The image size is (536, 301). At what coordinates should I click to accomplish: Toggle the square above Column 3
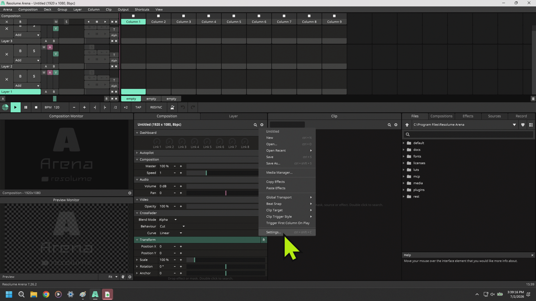(183, 16)
